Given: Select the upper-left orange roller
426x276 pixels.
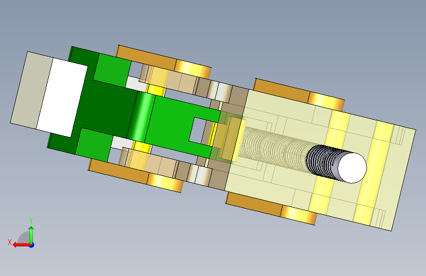Looking at the screenshot, I should [x=164, y=61].
